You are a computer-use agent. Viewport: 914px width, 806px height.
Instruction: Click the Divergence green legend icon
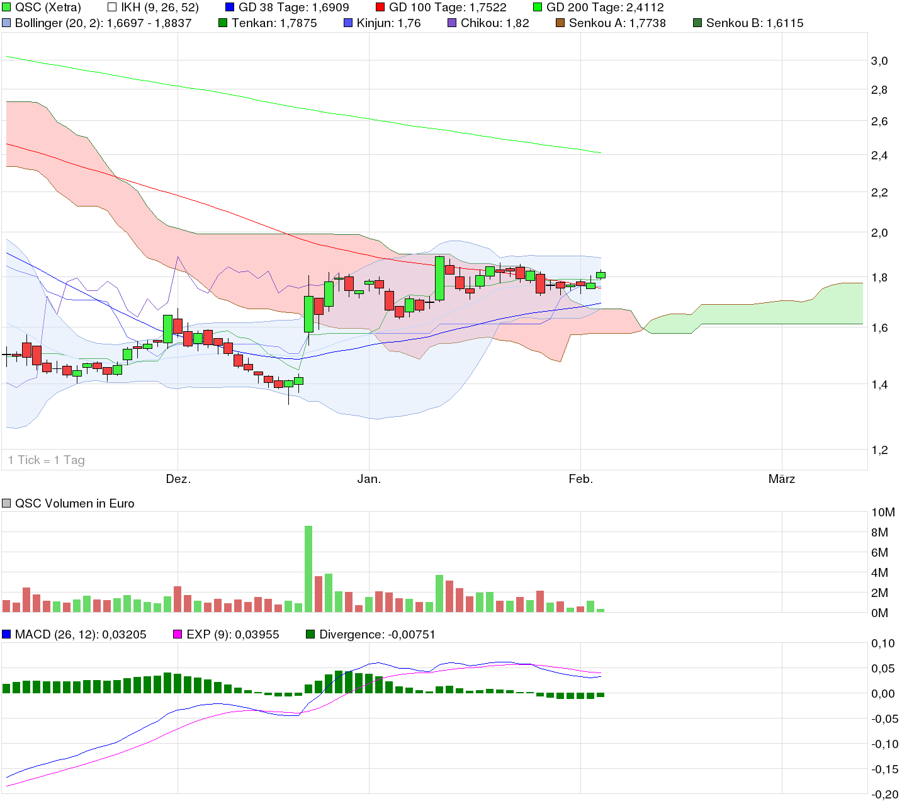pyautogui.click(x=310, y=635)
